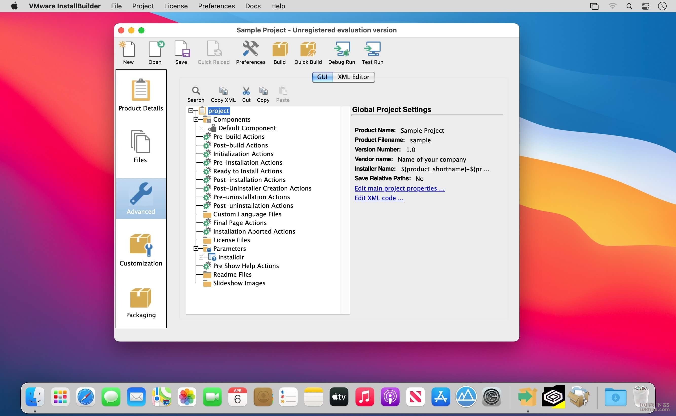The height and width of the screenshot is (416, 676).
Task: Open Product Details section
Action: coord(141,95)
